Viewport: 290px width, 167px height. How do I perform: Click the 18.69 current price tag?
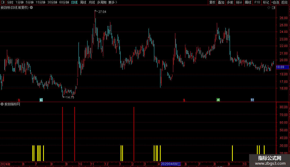(282, 67)
